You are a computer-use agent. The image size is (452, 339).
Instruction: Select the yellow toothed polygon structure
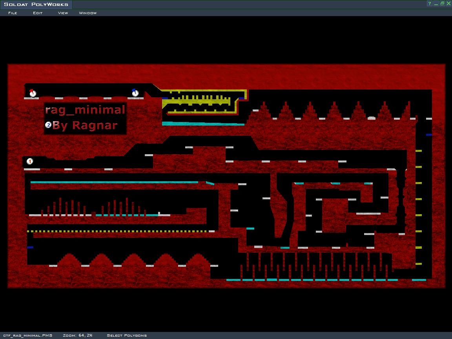(200, 102)
